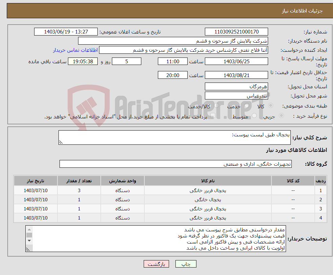Select the متوسط purchase type radio
The width and height of the screenshot is (333, 275).
254,116
